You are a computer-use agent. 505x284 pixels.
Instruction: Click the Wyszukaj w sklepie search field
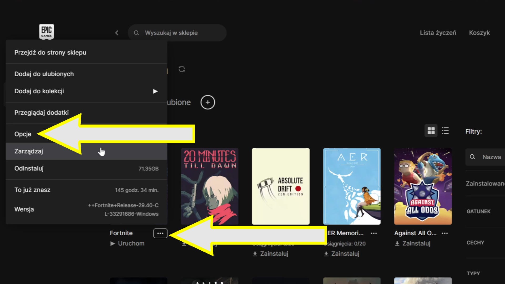177,33
